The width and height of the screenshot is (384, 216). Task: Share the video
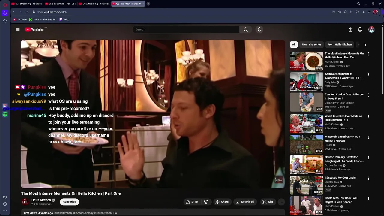pyautogui.click(x=222, y=202)
